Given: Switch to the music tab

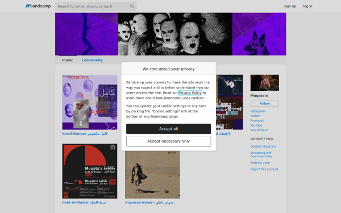Looking at the screenshot, I should coord(68,60).
